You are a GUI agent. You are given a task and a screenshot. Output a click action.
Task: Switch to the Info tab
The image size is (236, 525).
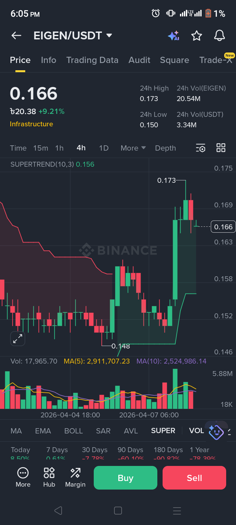(49, 60)
